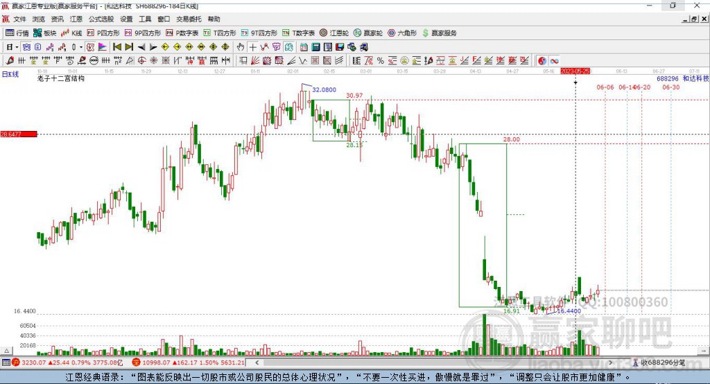The width and height of the screenshot is (710, 384).
Task: Open the 9P四方形 tool
Action: coord(143,33)
